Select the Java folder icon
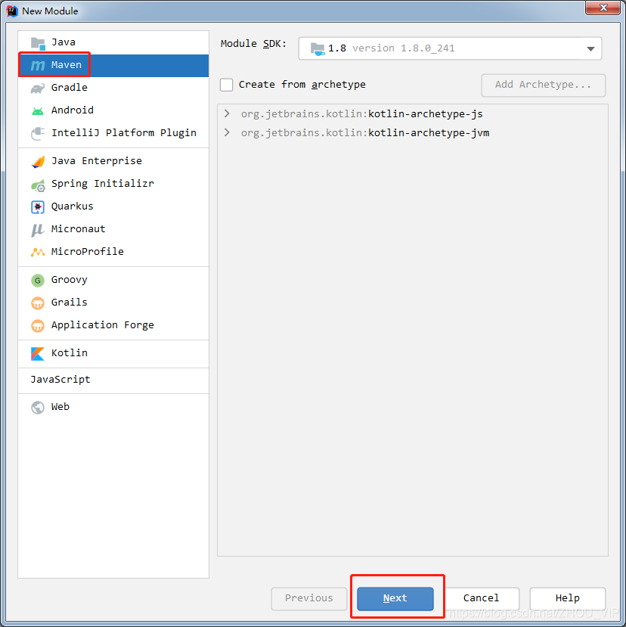Viewport: 626px width, 627px height. 38,43
